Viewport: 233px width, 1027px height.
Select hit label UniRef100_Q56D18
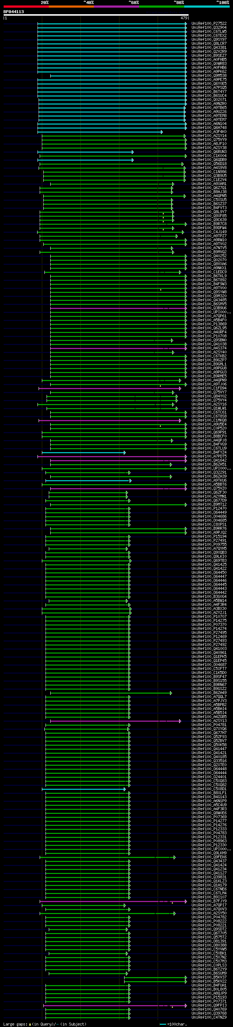(209, 164)
